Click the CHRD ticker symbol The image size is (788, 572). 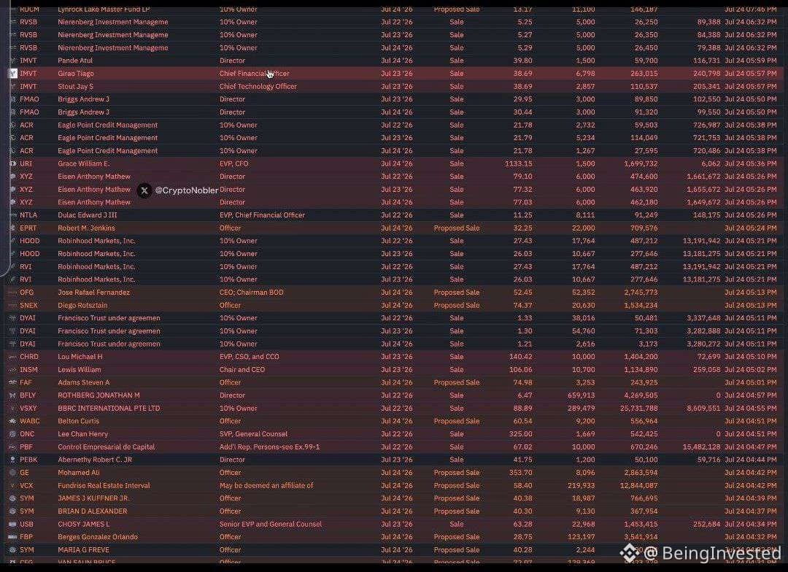tap(29, 356)
